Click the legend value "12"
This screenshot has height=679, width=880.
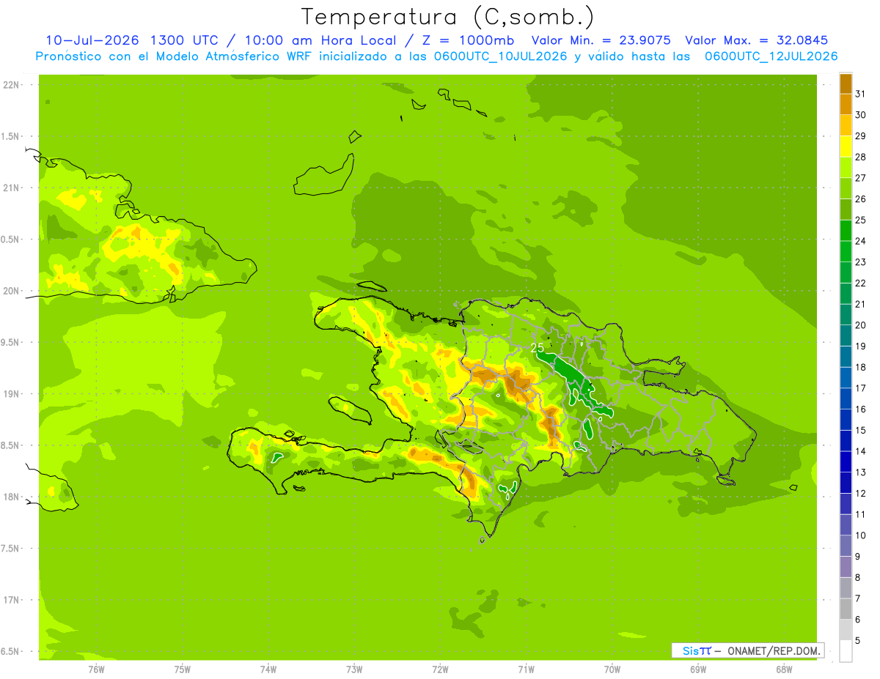(861, 494)
